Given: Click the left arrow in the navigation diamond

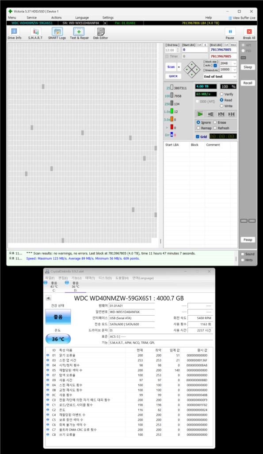Looking at the screenshot, I should point(187,70).
